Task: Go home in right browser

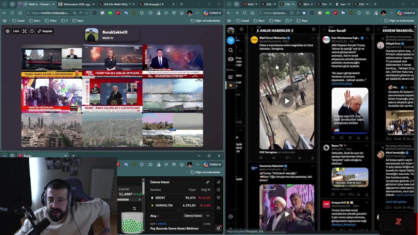Action: pyautogui.click(x=252, y=13)
